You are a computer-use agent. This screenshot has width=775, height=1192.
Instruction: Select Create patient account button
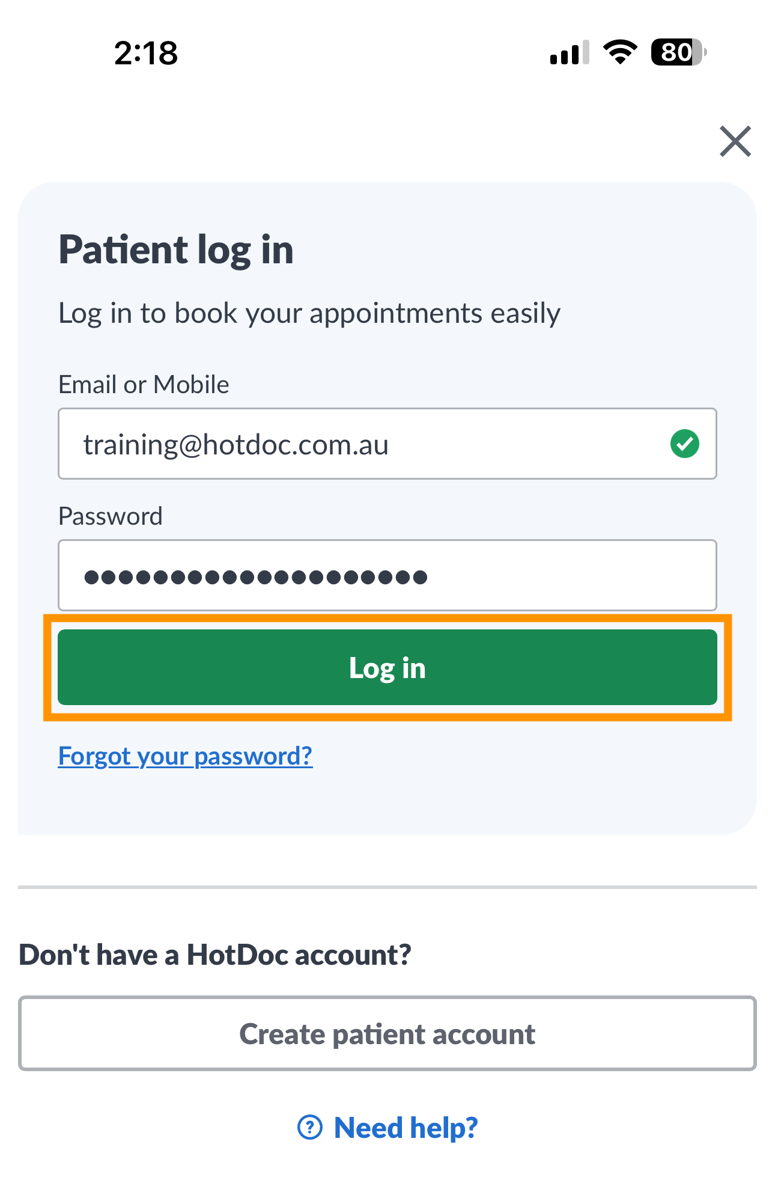pos(387,1033)
